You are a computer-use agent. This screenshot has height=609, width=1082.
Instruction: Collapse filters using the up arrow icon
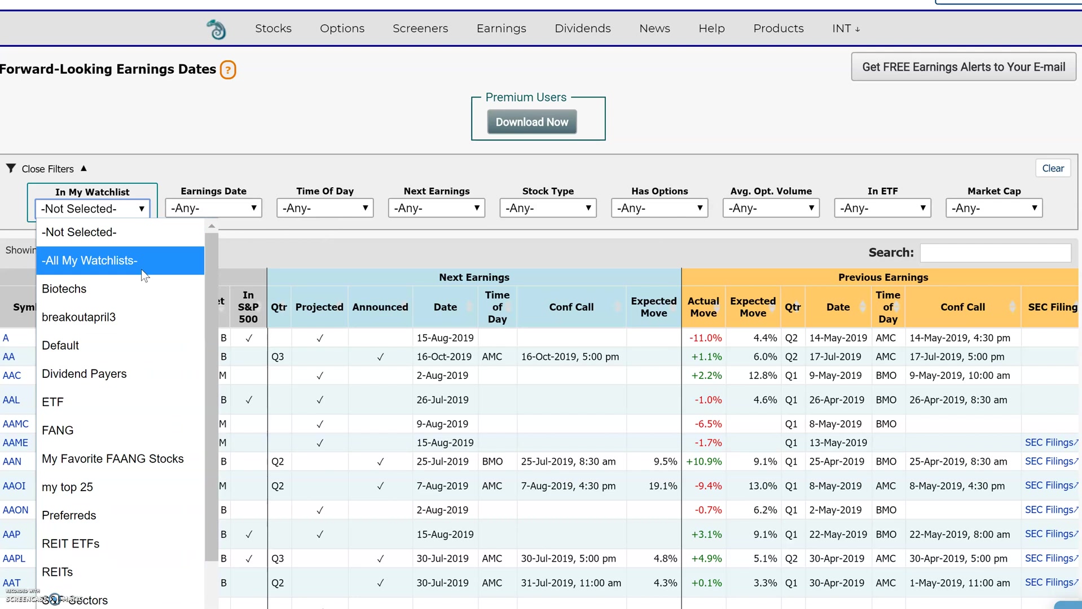(x=83, y=167)
